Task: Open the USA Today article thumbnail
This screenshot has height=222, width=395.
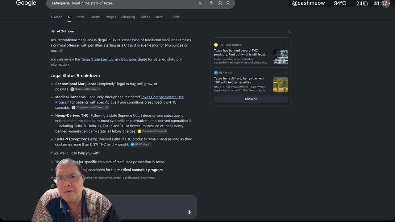Action: [x=281, y=85]
